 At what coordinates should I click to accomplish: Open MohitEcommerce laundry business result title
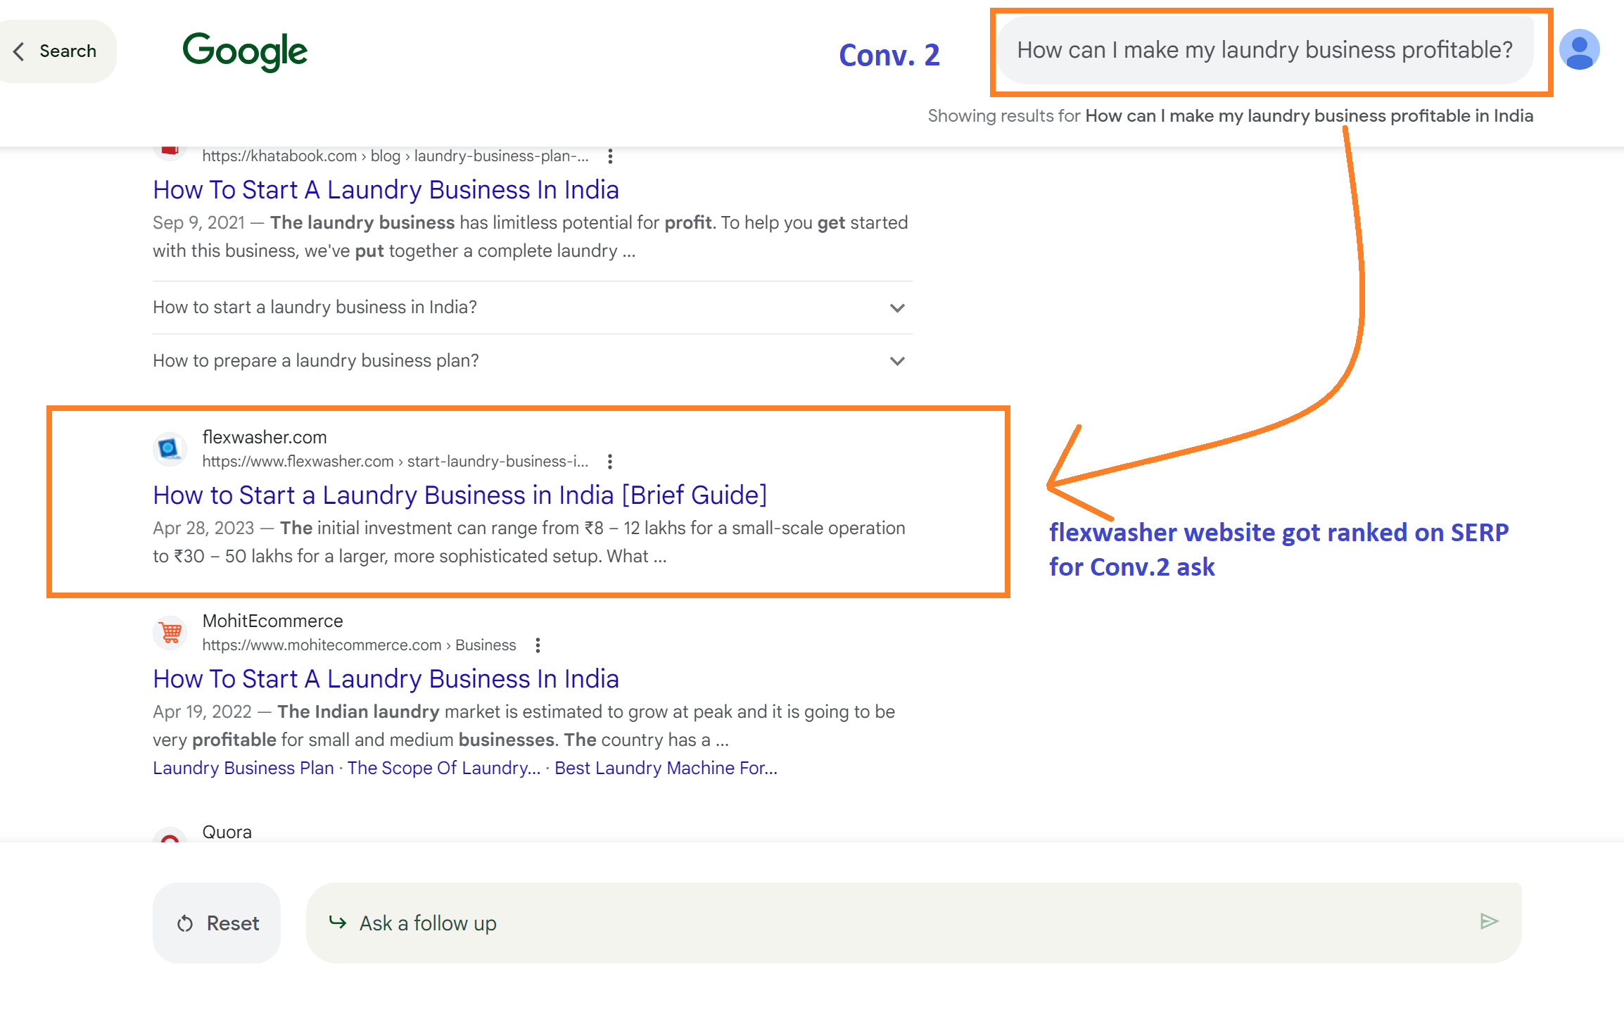[386, 679]
